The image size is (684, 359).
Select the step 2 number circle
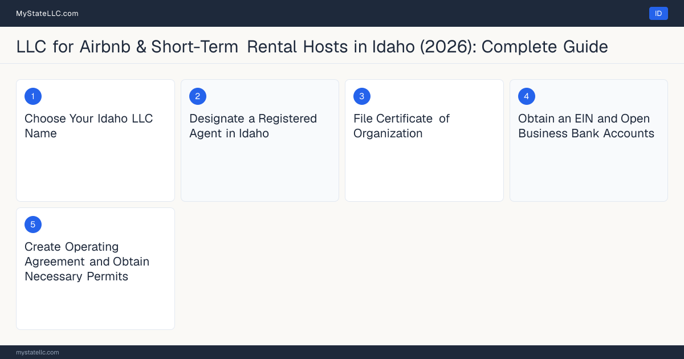coord(198,96)
